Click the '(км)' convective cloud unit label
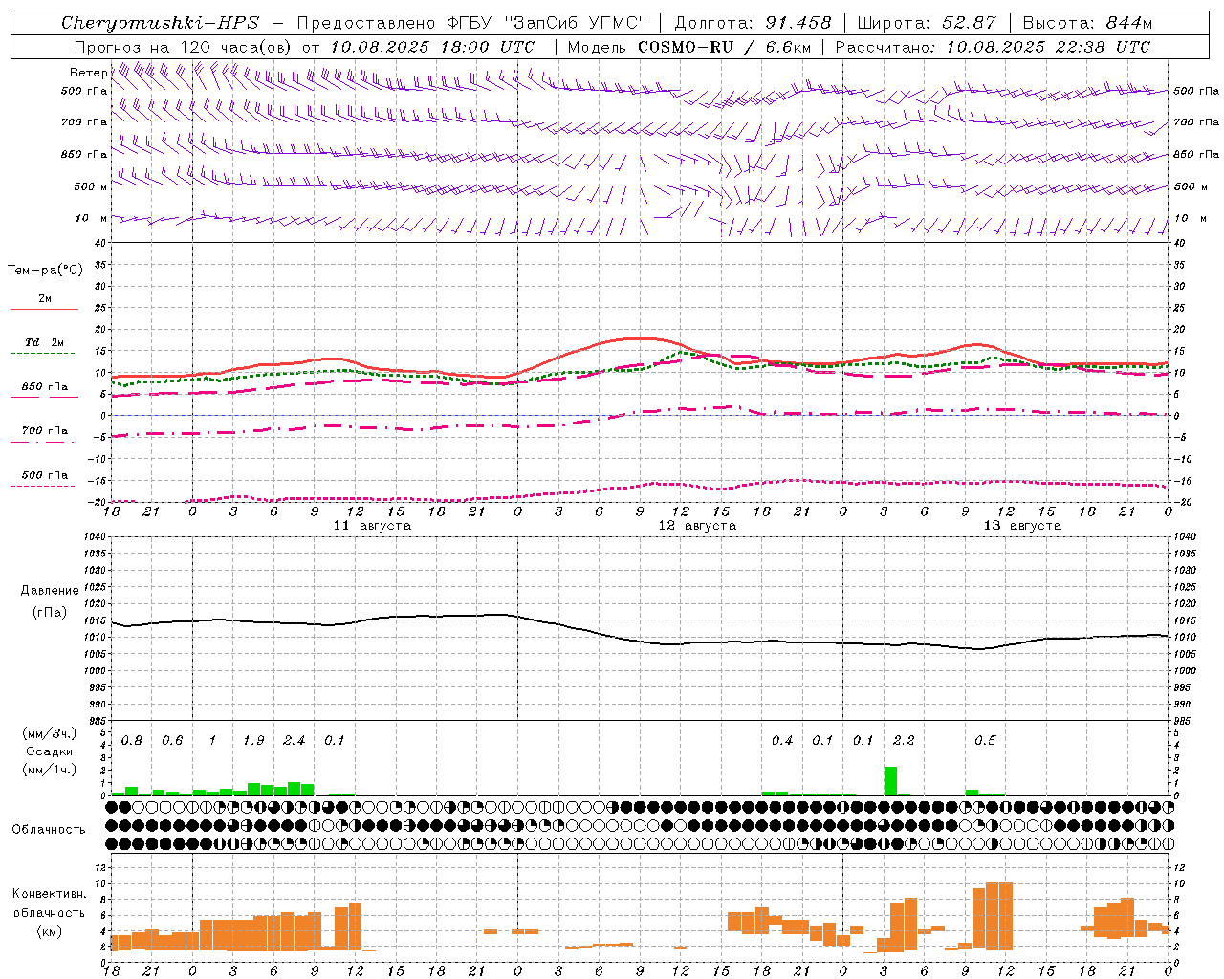Image resolution: width=1224 pixels, height=979 pixels. (49, 930)
